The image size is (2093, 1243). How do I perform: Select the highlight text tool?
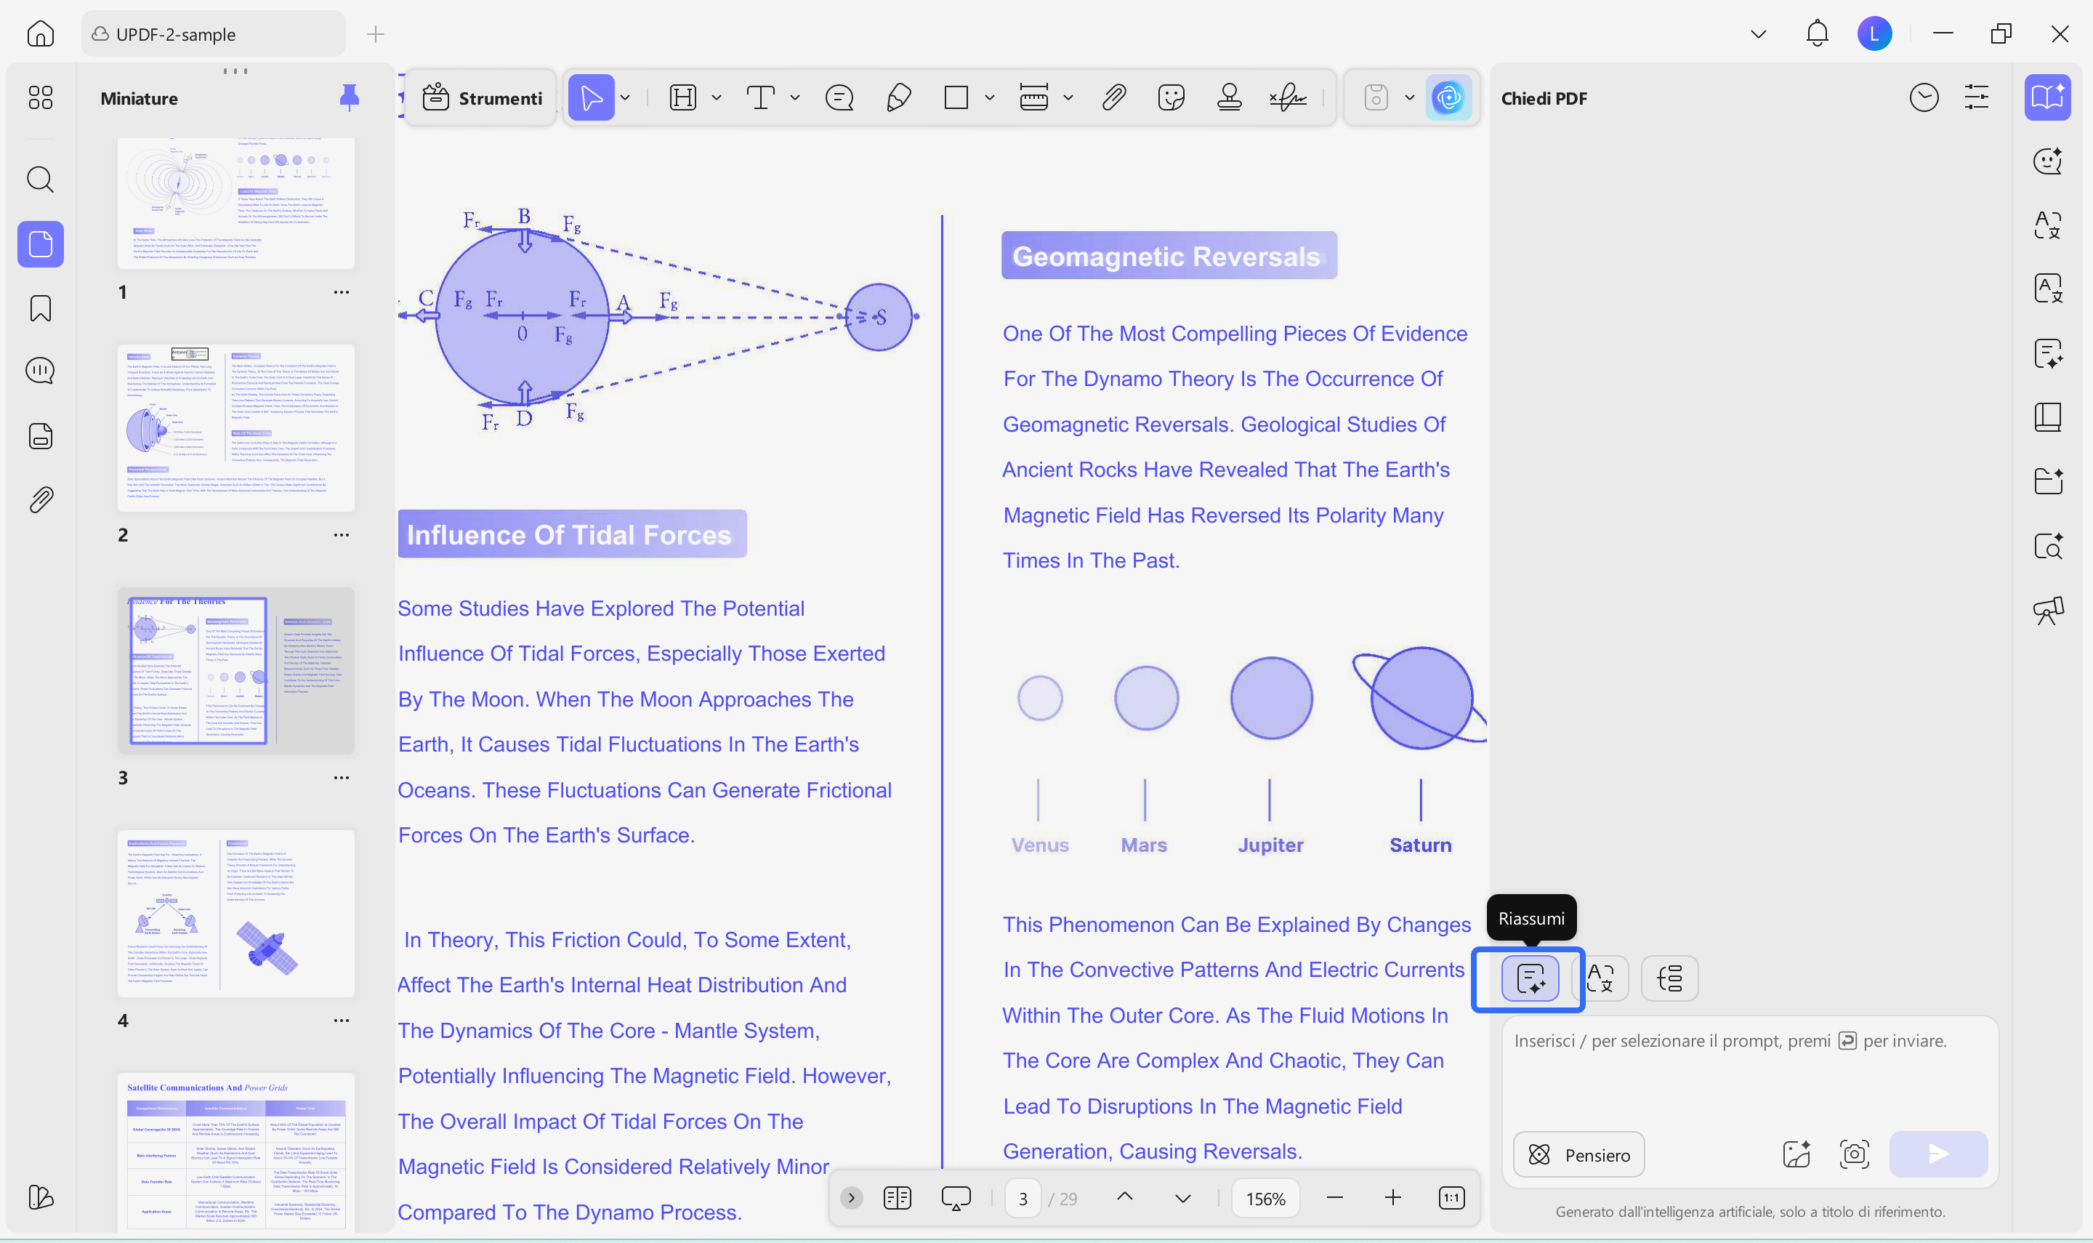point(683,98)
